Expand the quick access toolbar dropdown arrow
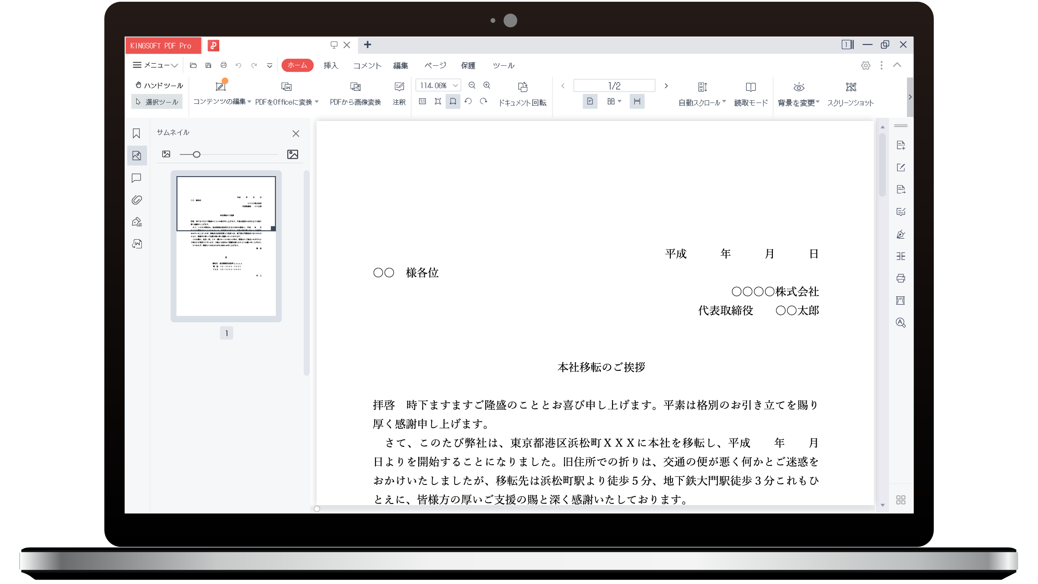The height and width of the screenshot is (584, 1038). (x=269, y=66)
